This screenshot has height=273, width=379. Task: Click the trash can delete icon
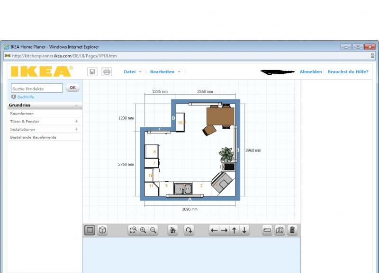point(292,230)
